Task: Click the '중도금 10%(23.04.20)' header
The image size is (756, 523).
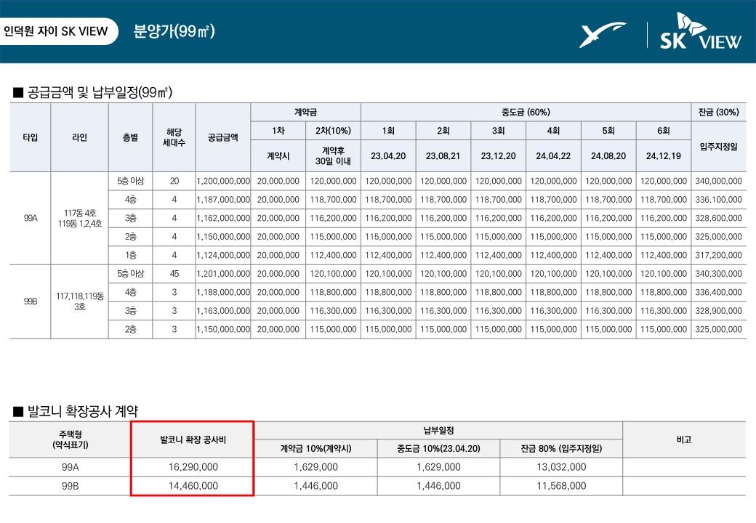Action: (x=439, y=448)
